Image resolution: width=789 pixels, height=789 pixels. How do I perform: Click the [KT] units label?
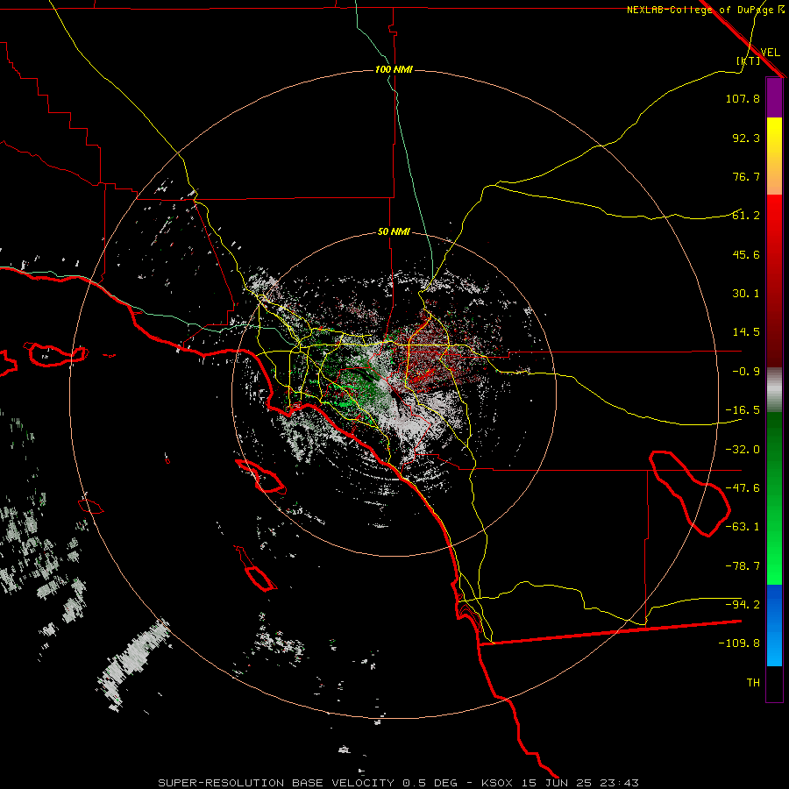pyautogui.click(x=749, y=60)
